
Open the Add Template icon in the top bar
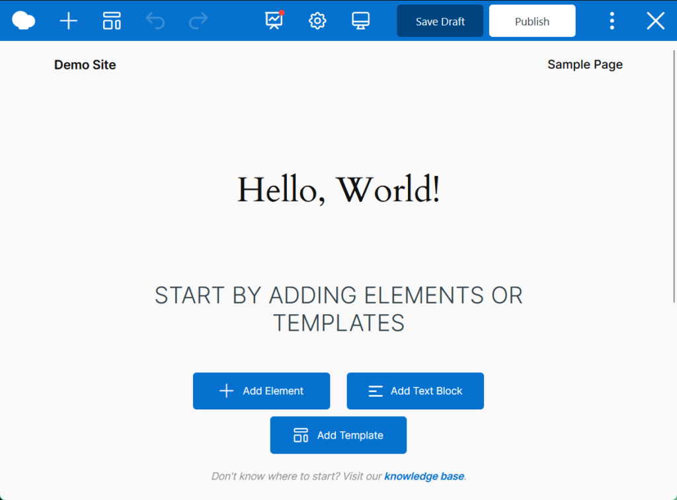click(112, 21)
